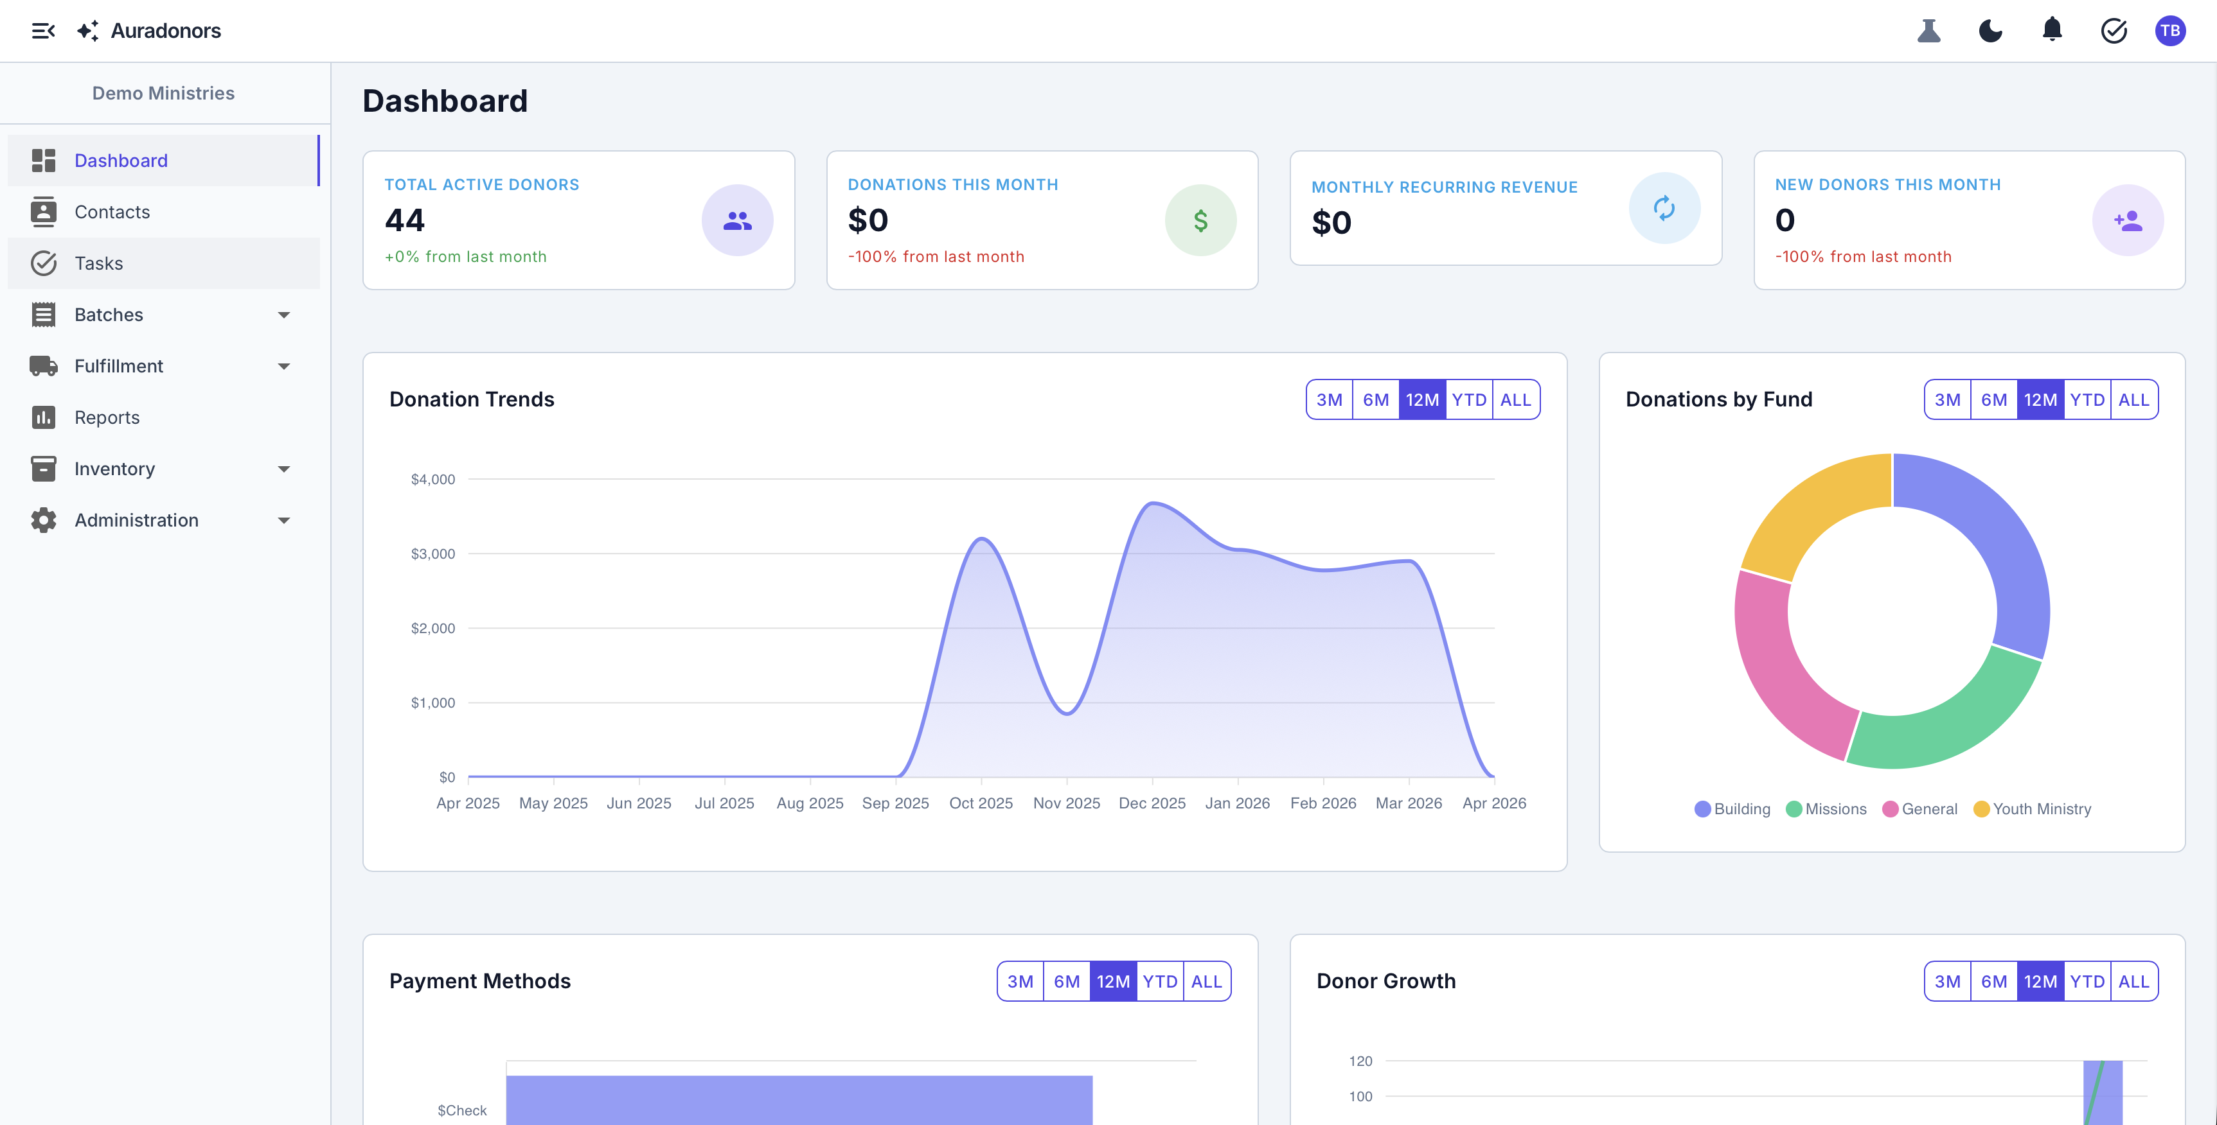Click the Tasks checkmark icon in sidebar
This screenshot has height=1125, width=2217.
[44, 263]
